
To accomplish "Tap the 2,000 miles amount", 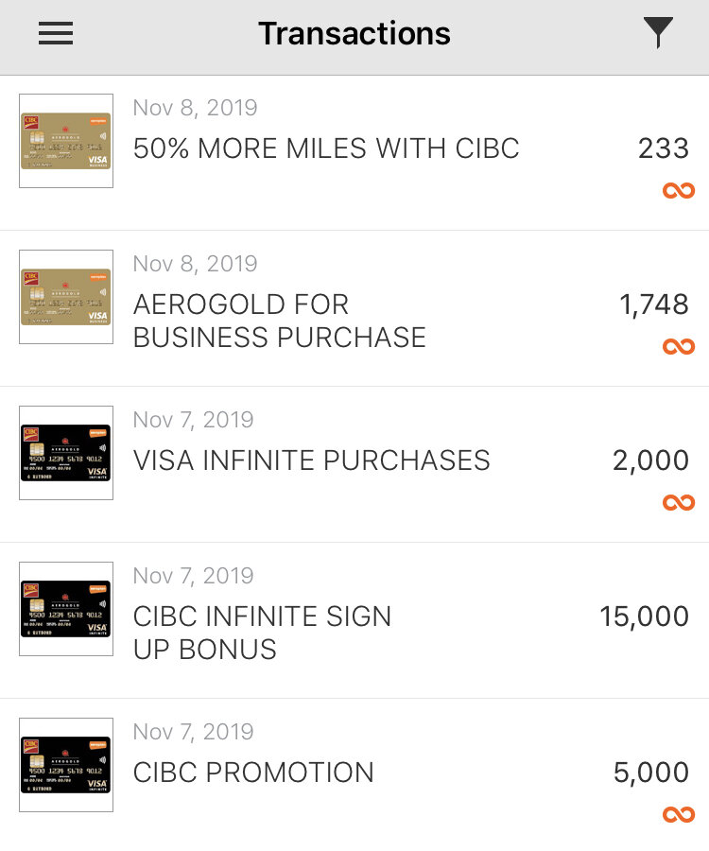I will tap(650, 460).
